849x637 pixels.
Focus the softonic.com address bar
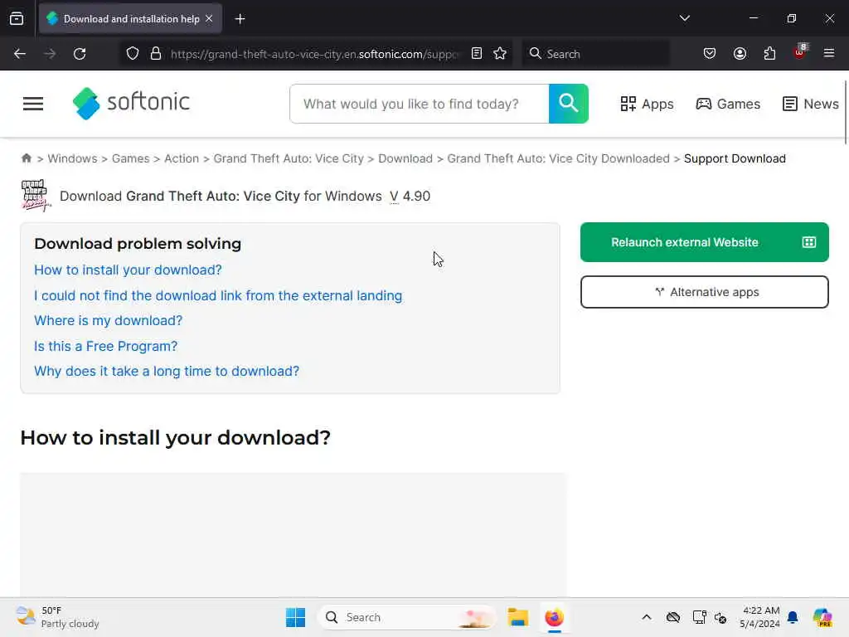314,54
